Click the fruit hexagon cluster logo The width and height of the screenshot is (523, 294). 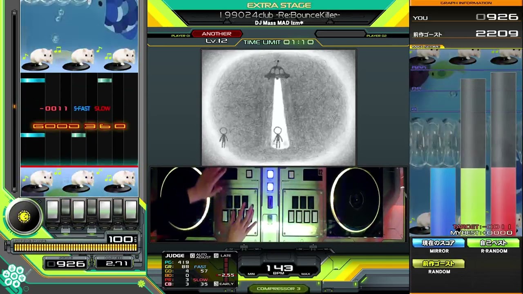tap(13, 276)
